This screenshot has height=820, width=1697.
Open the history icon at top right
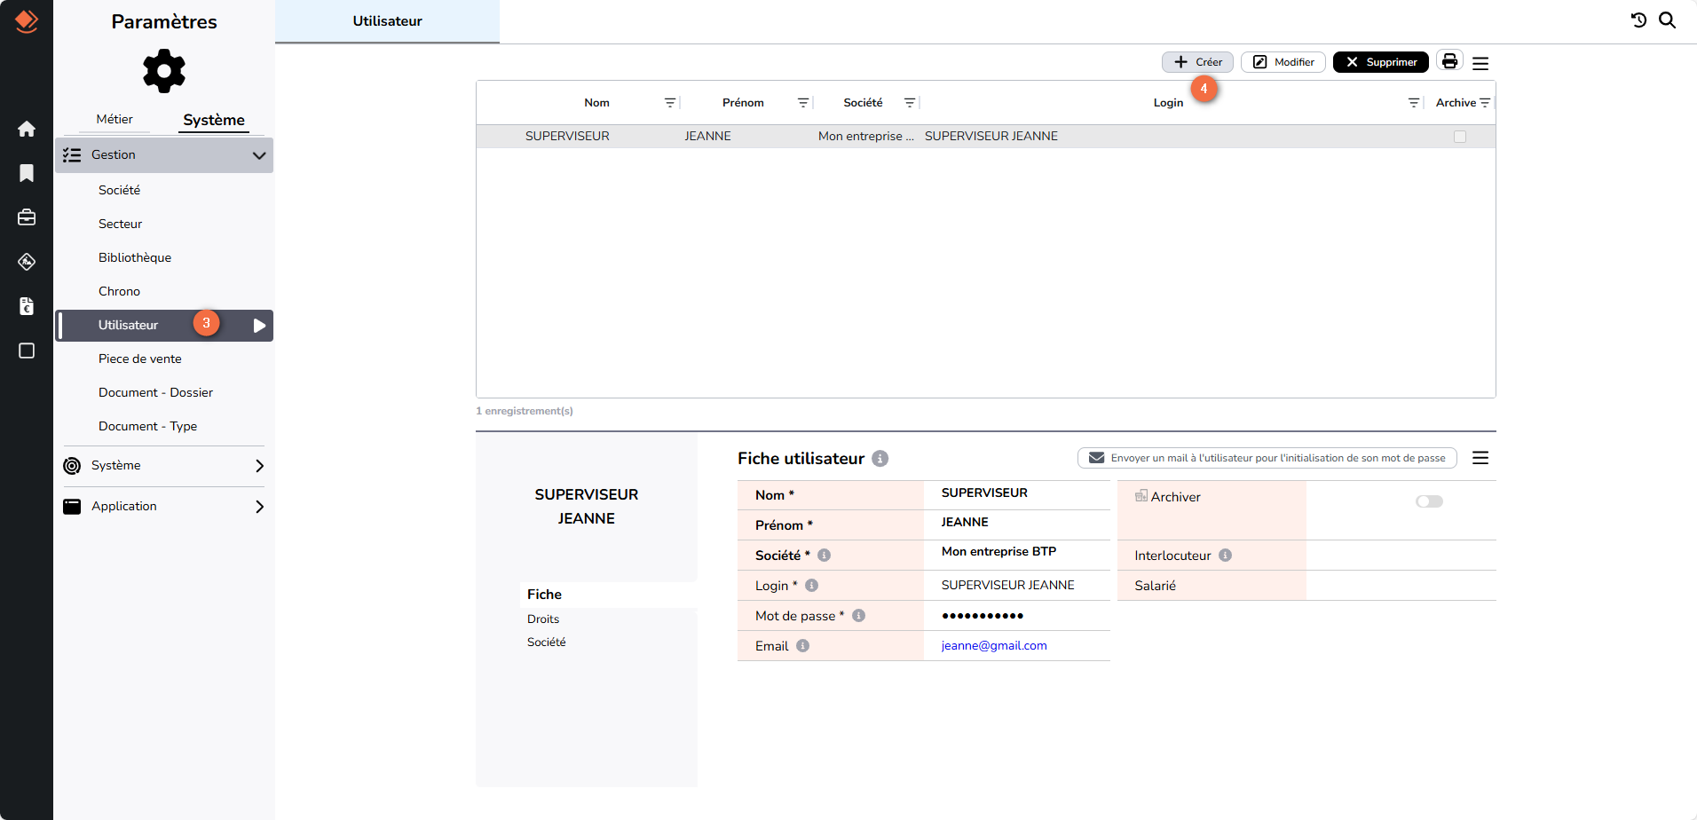[1638, 20]
